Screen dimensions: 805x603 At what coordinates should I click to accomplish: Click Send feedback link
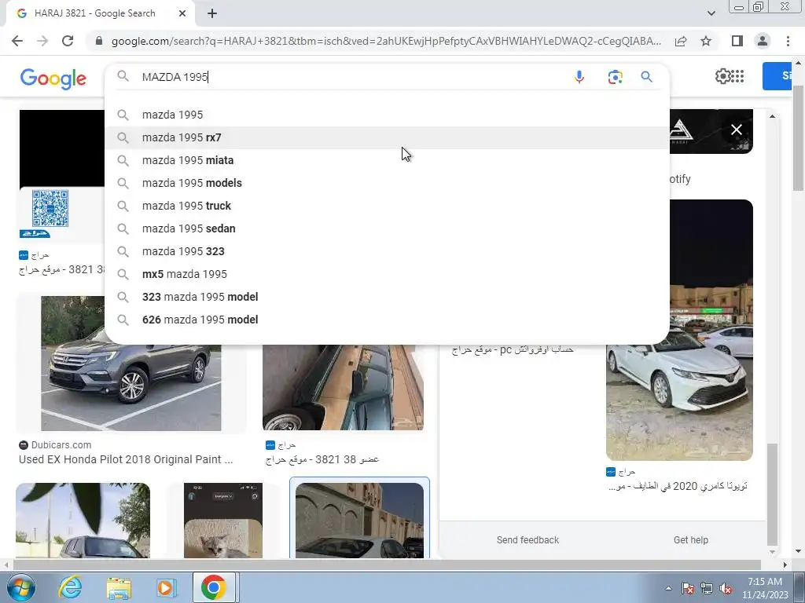click(527, 540)
